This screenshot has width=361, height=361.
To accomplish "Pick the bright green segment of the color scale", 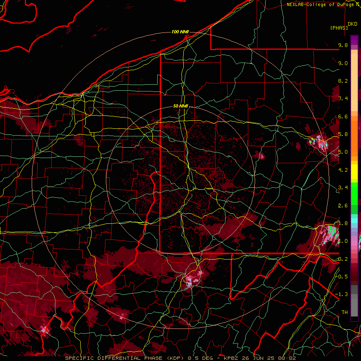I will pos(354,193).
